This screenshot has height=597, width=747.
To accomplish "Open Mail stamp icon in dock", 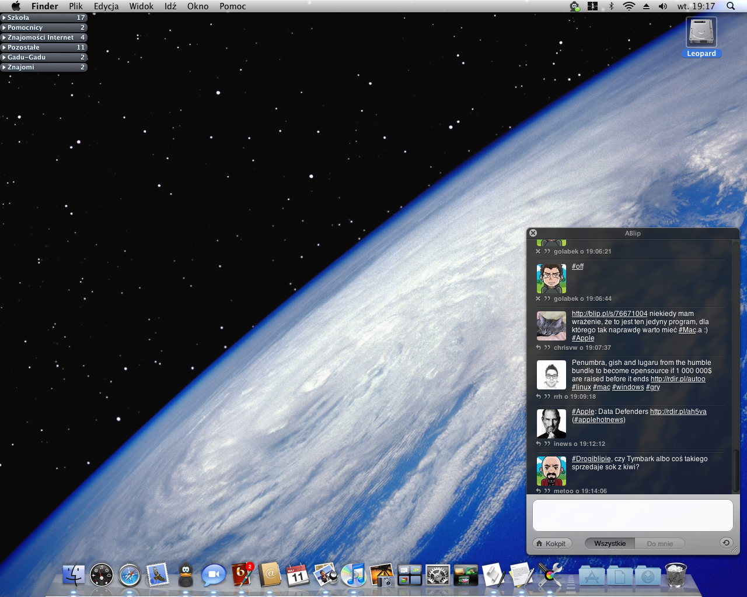I will coord(158,575).
